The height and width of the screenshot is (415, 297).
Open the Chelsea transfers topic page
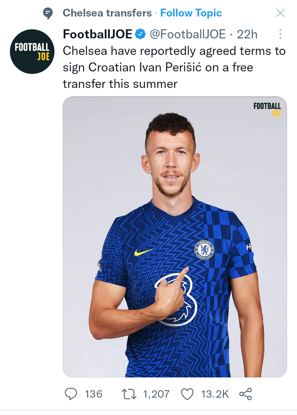click(107, 13)
